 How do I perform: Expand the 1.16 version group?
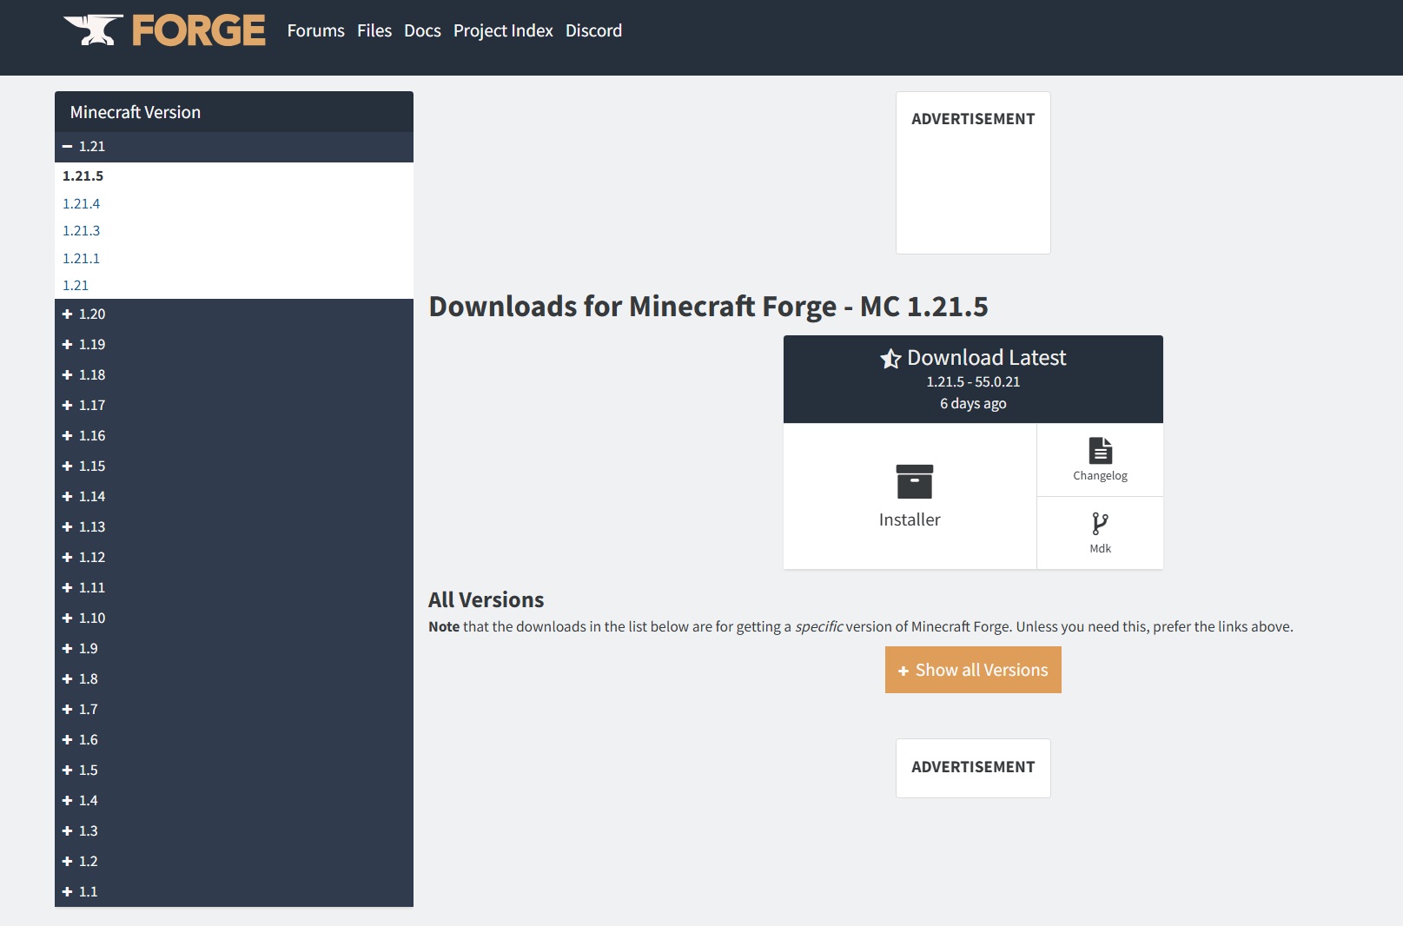point(234,435)
